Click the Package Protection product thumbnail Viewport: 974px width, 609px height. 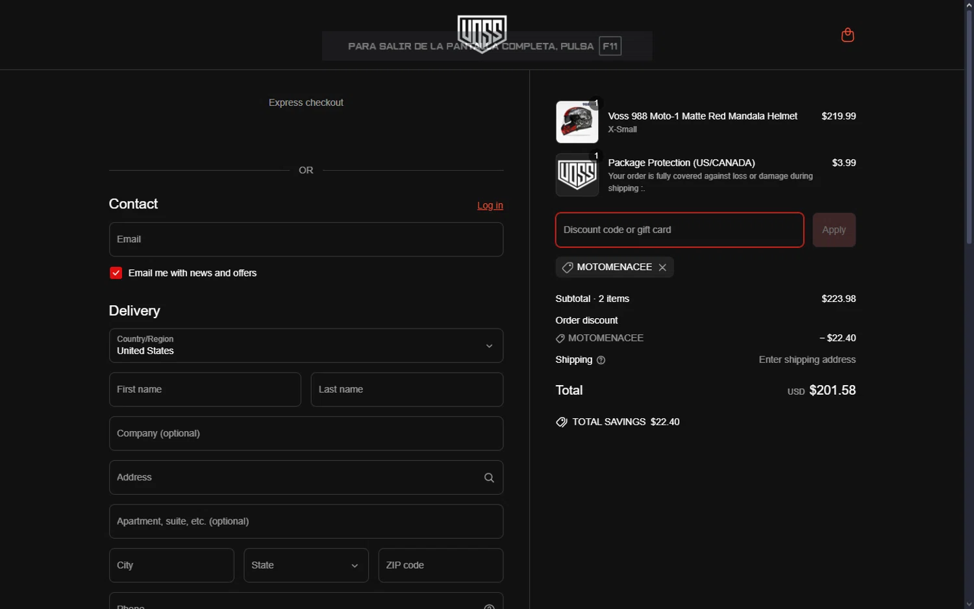click(x=577, y=175)
